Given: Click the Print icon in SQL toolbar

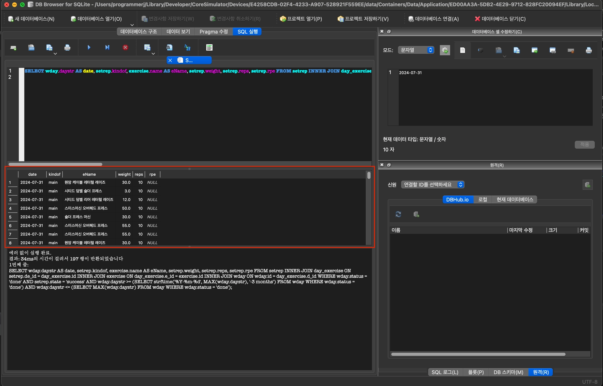Looking at the screenshot, I should coord(67,47).
